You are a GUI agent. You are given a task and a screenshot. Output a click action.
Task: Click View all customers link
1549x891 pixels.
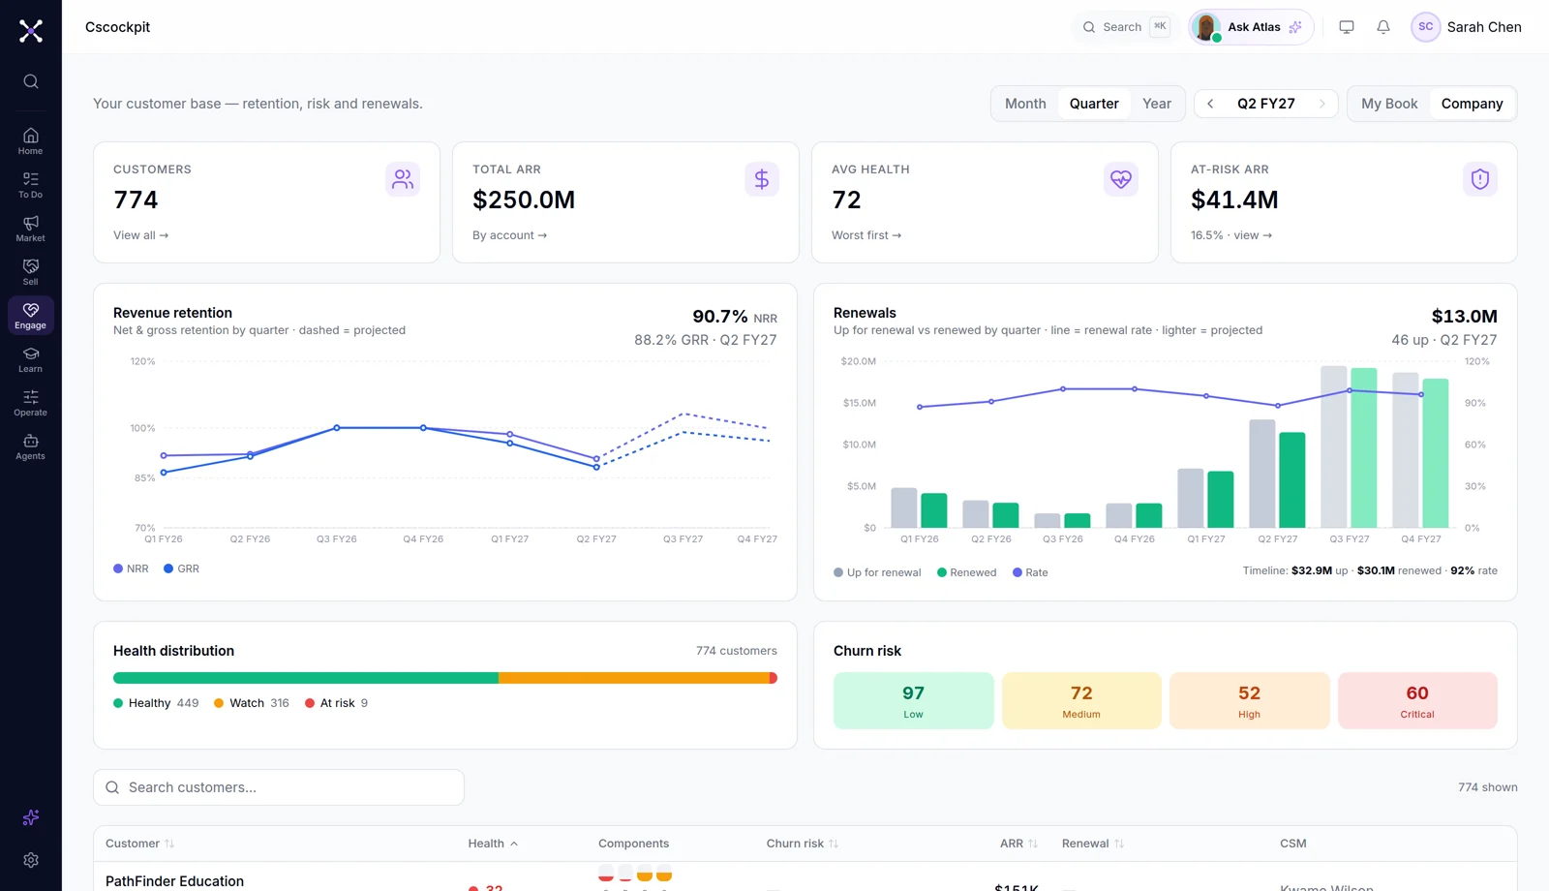tap(141, 235)
